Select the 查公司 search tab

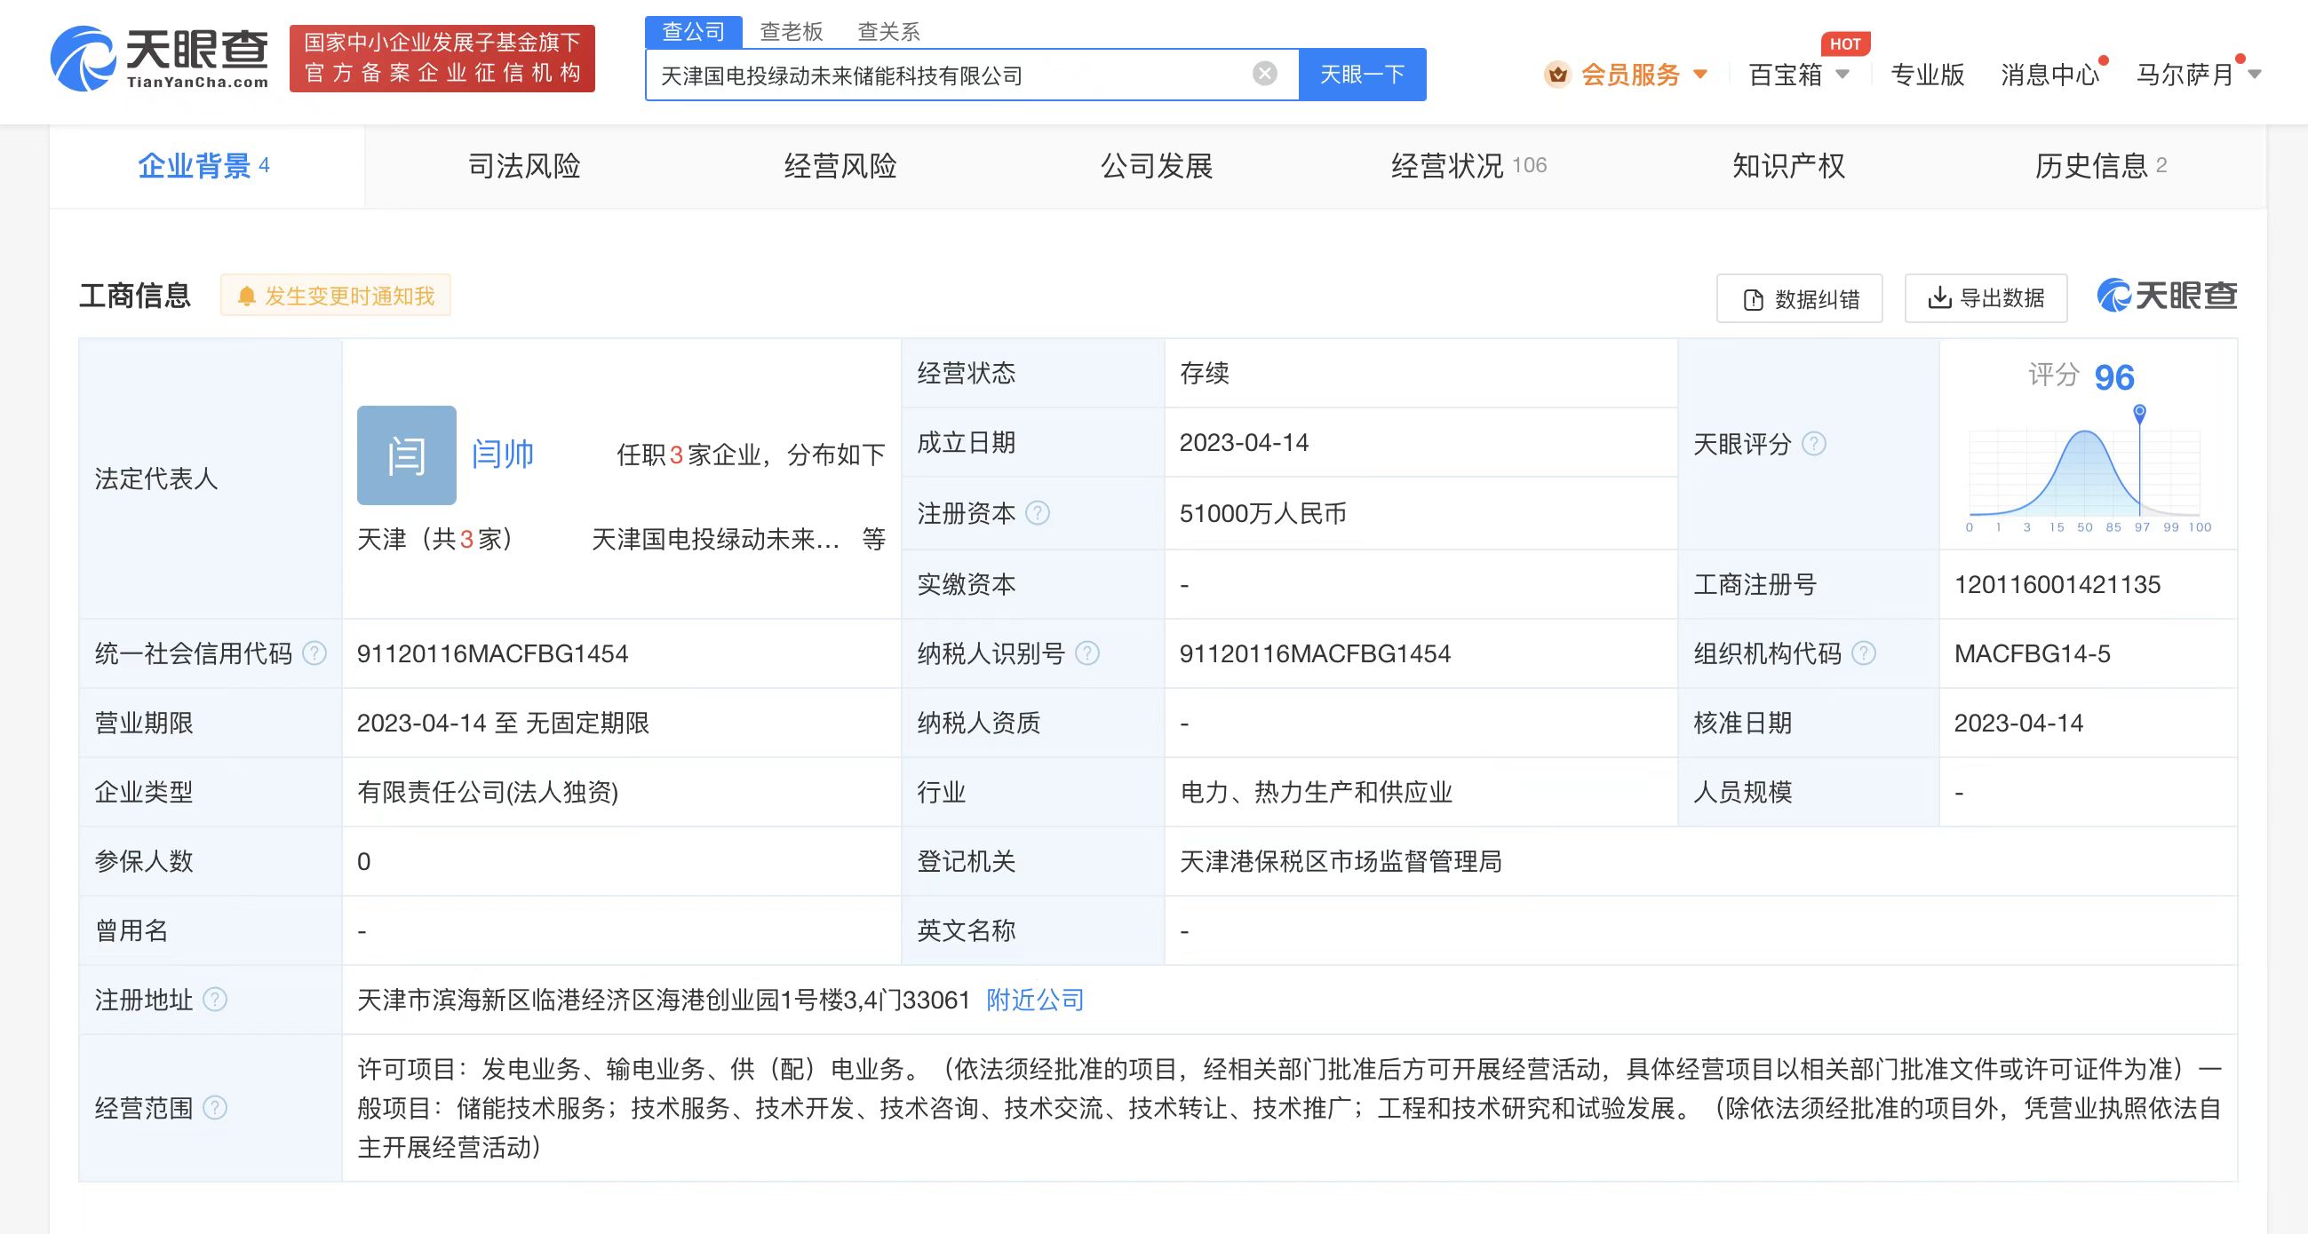pos(694,31)
